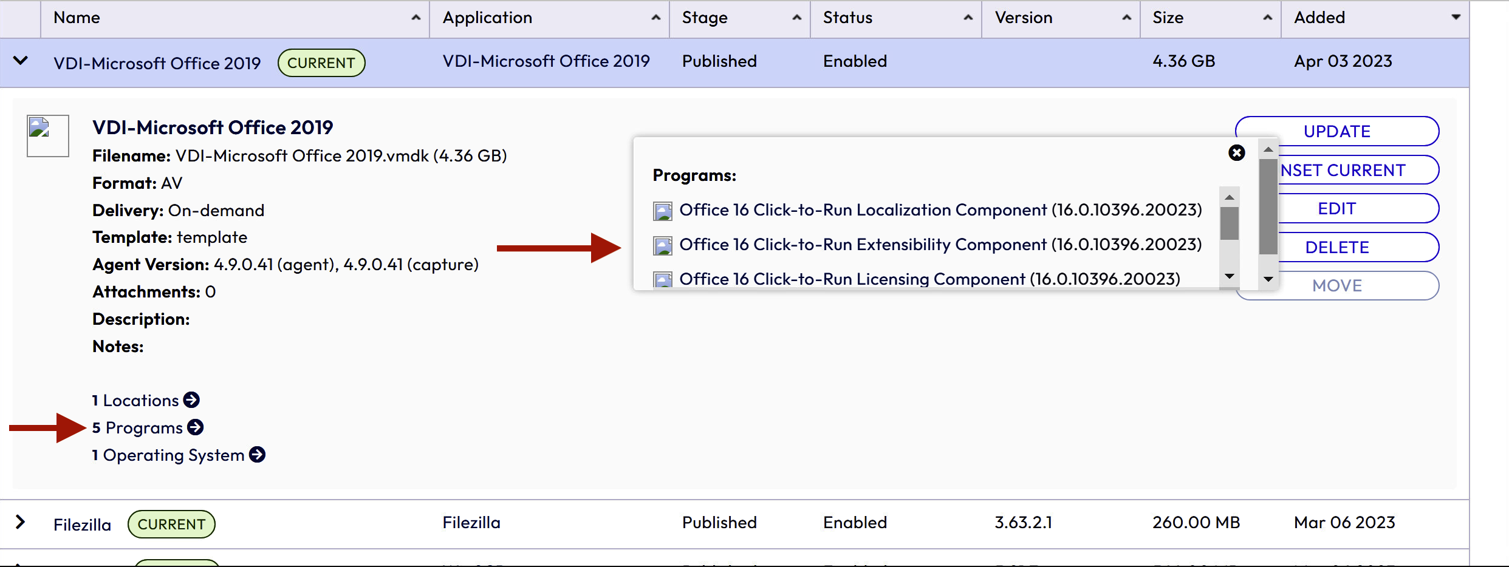Expand the Filezilla row
Screen dimensions: 1509x567
(21, 522)
